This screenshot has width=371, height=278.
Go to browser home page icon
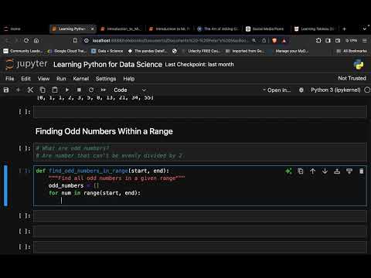pos(36,40)
